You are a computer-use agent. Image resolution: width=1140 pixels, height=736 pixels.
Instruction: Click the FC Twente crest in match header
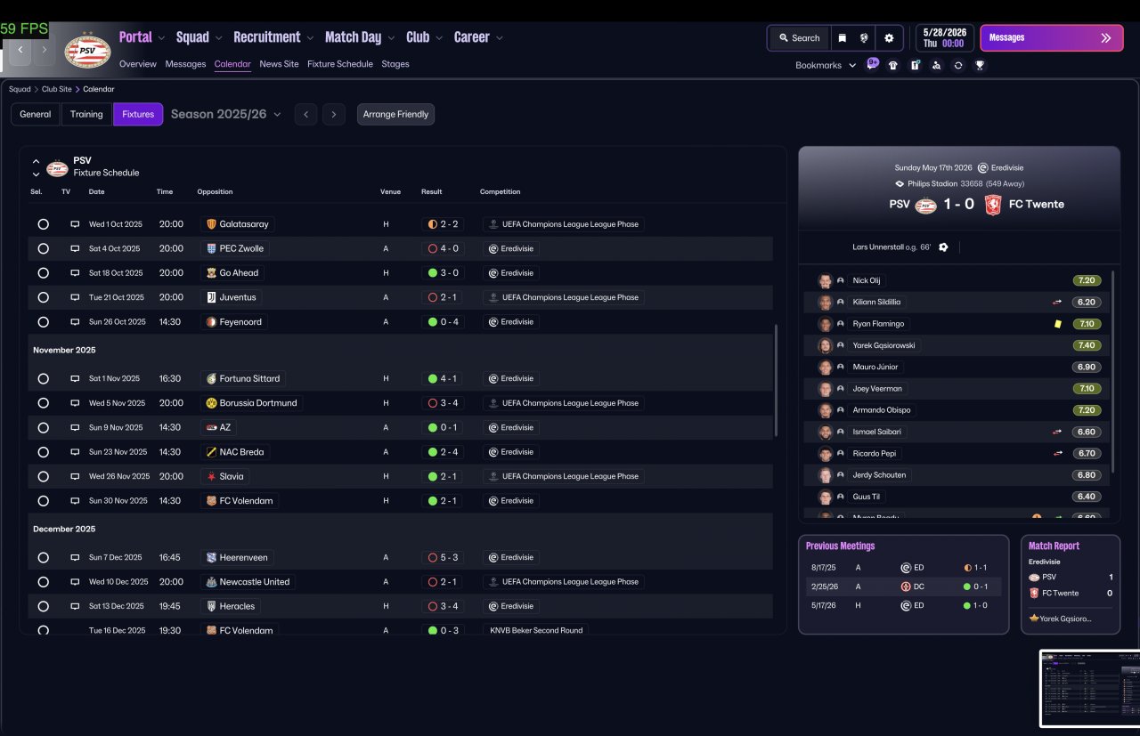[x=993, y=205]
